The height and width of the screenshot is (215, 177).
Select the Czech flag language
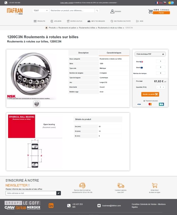coord(165,3)
